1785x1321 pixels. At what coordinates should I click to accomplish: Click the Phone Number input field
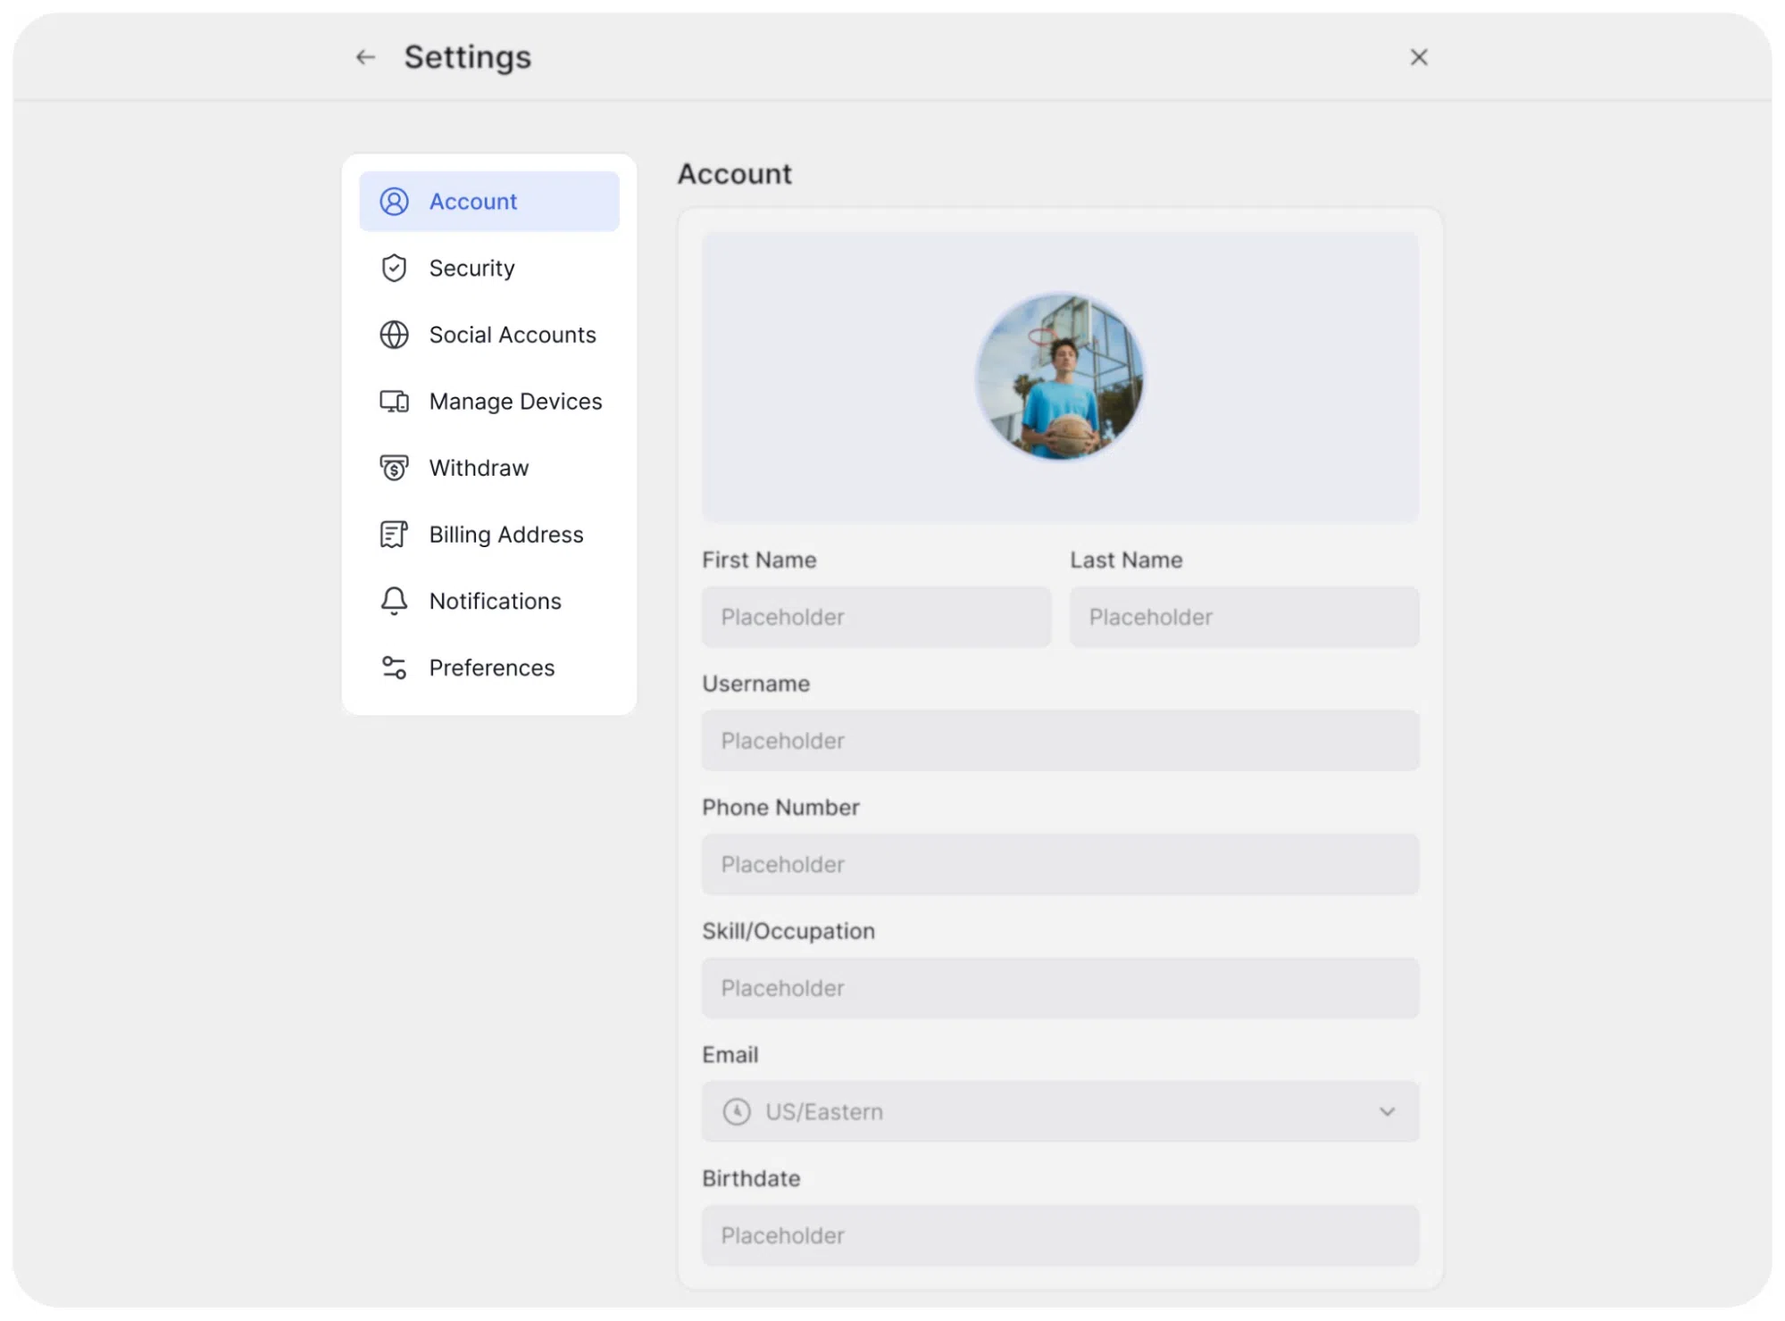click(1060, 865)
